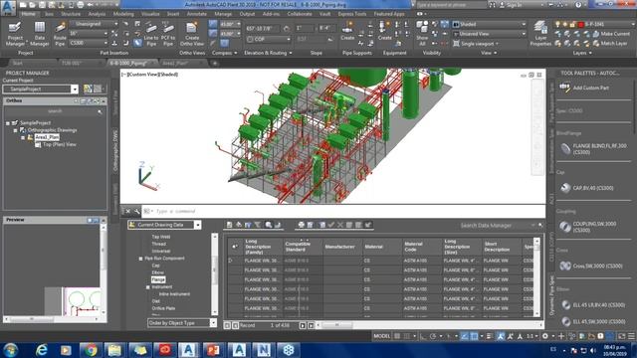Toggle grid display in status bar
The image size is (637, 358).
point(397,336)
